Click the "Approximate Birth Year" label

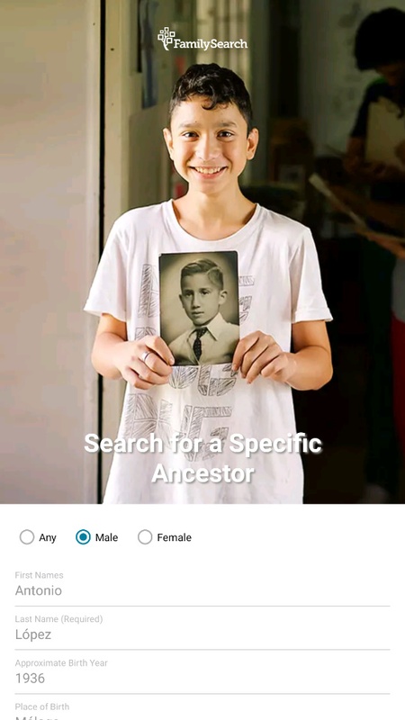[61, 663]
